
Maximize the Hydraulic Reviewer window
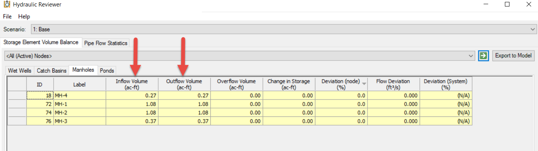pos(507,5)
